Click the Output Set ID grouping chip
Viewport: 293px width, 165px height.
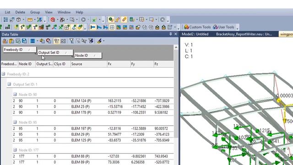pos(55,53)
